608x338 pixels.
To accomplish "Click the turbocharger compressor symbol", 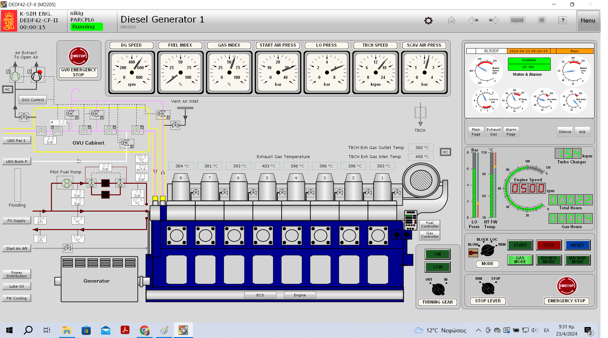I will pos(421,181).
